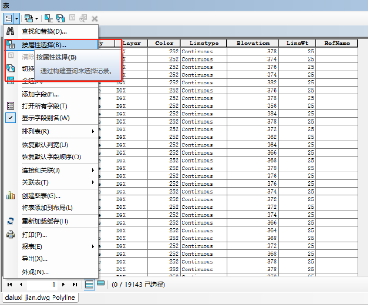Choose 打开所有字段(T) menu entry

click(51, 106)
